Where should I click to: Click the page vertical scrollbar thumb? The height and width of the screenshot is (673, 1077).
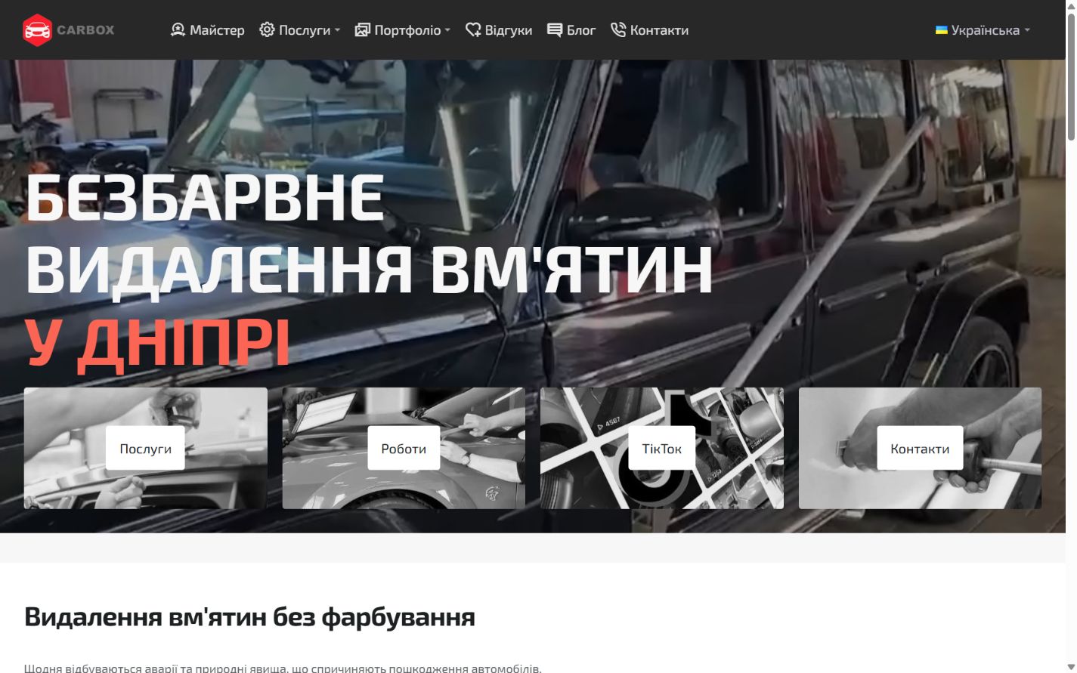[1071, 76]
